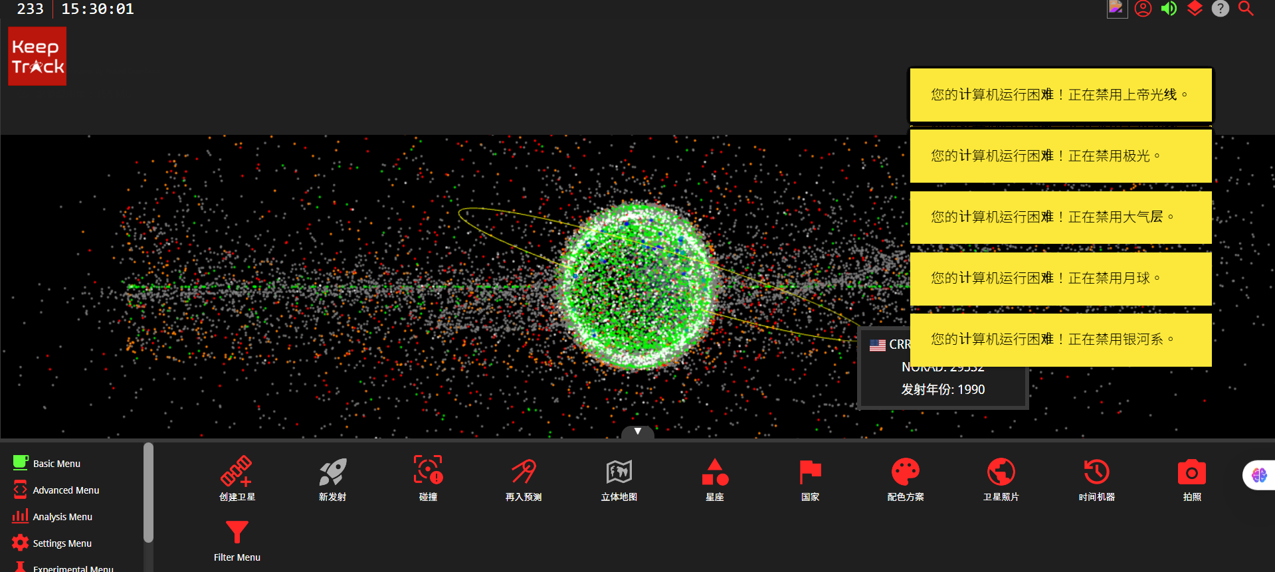Click the 新发射 rocket launch icon
Image resolution: width=1275 pixels, height=572 pixels.
pos(332,478)
